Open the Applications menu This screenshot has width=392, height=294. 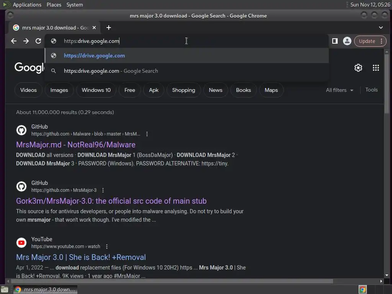27,5
